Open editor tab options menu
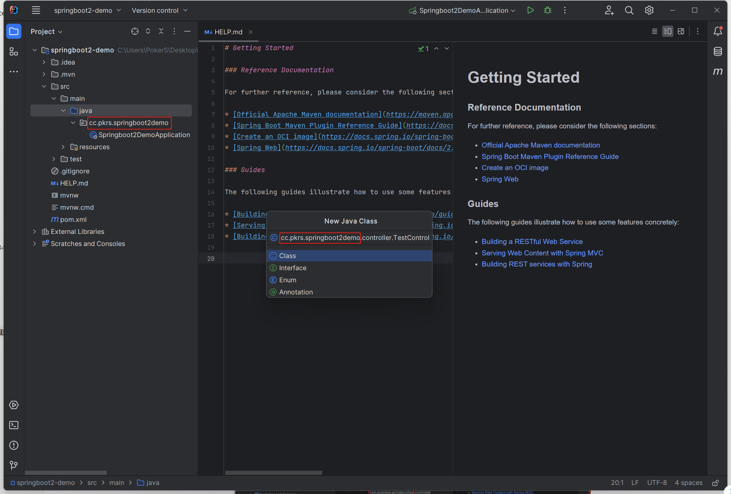Viewport: 731px width, 494px height. tap(698, 31)
